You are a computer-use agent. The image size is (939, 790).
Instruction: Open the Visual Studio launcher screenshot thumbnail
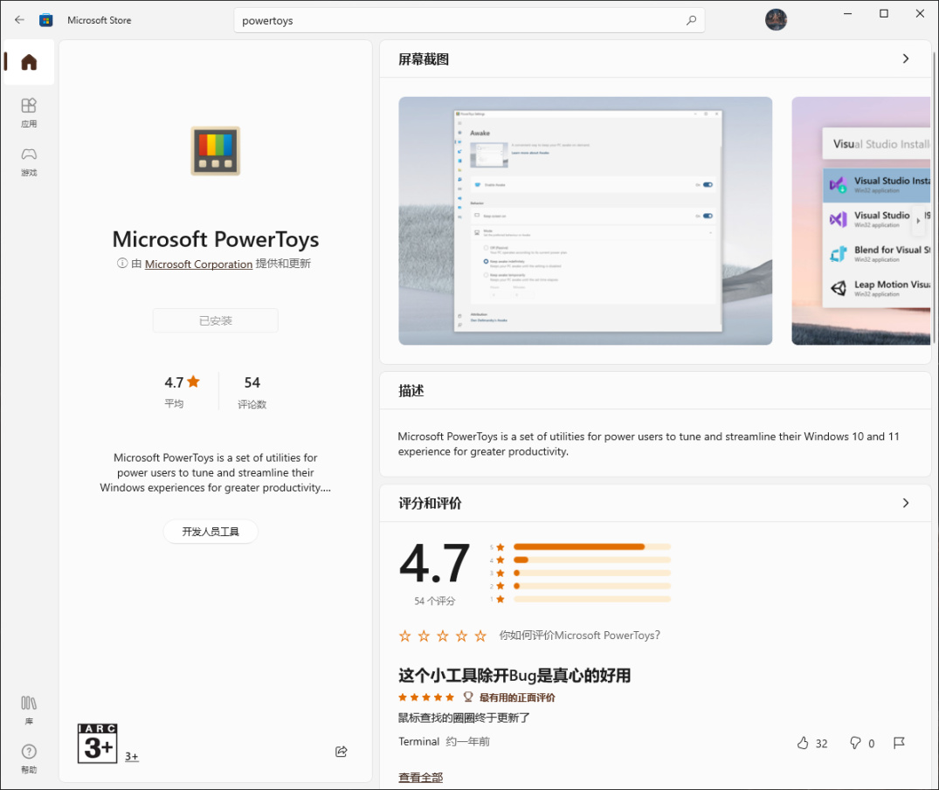[861, 221]
